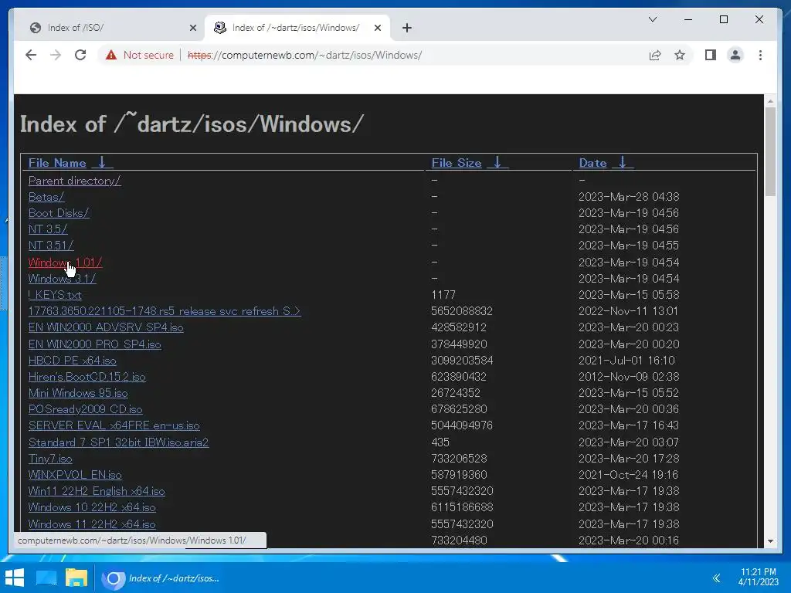Screen dimensions: 791x593
Task: Sort by Date header
Action: [592, 163]
